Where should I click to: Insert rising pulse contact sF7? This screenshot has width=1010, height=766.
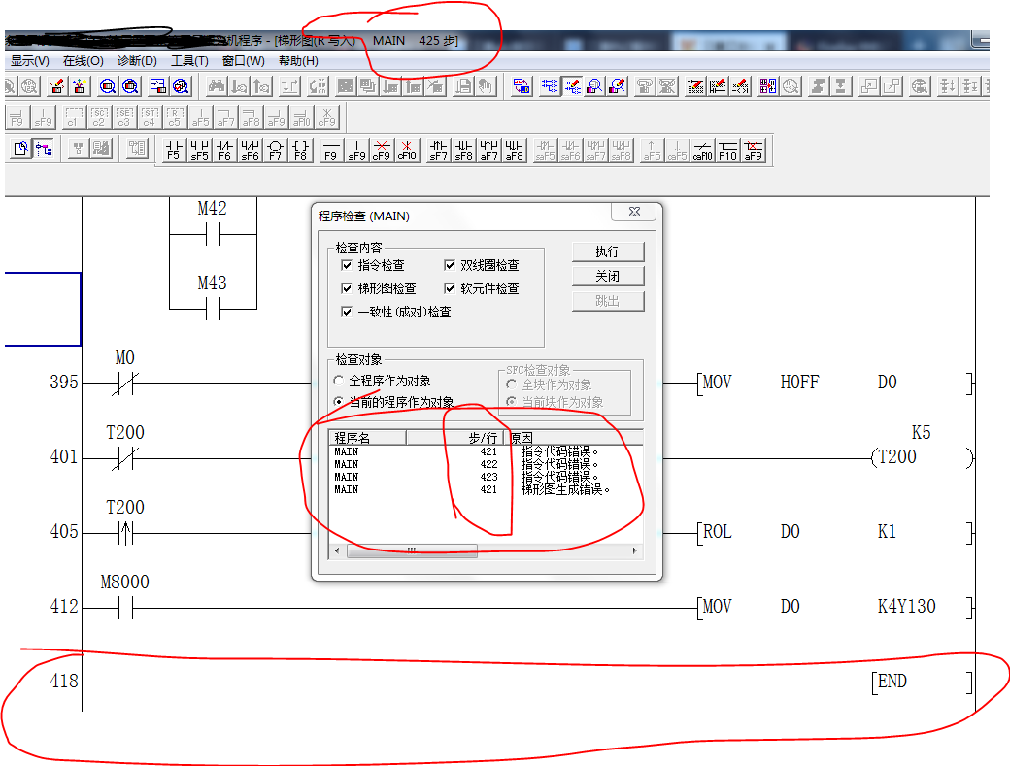pos(439,149)
